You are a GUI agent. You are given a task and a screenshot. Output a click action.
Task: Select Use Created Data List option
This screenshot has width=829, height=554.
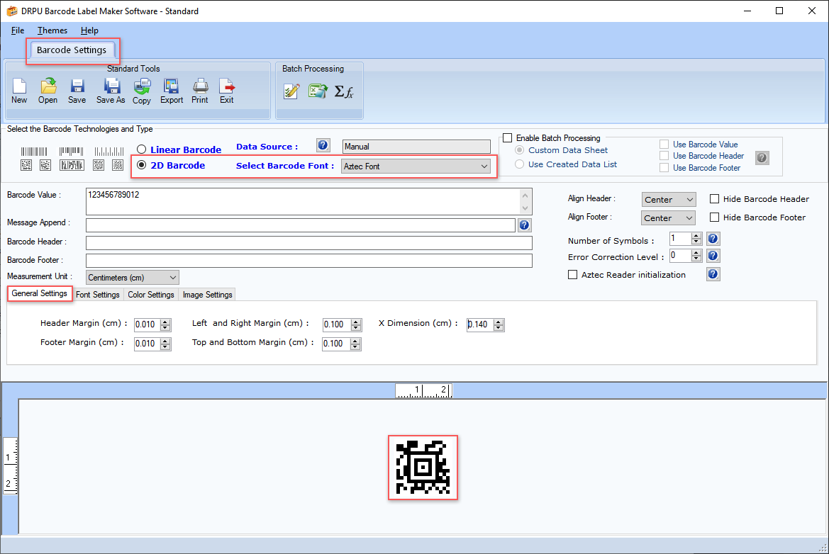click(519, 164)
